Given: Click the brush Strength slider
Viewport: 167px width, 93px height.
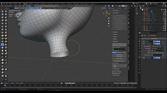Looking at the screenshot, I should pos(34,8).
